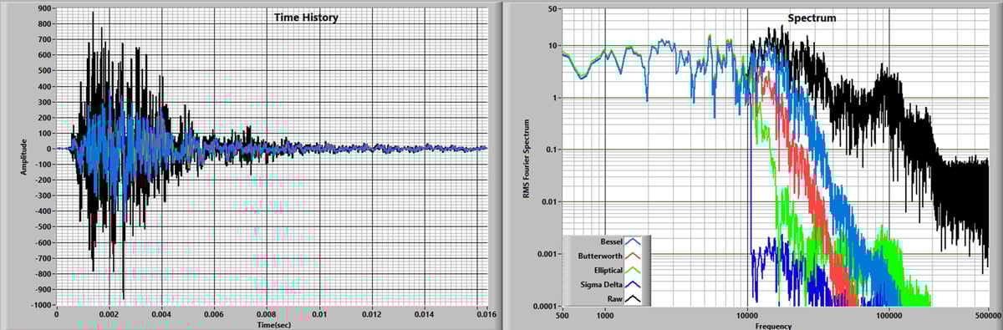Click the 10000 tick on Frequency axis
1003x330 pixels.
click(x=746, y=316)
